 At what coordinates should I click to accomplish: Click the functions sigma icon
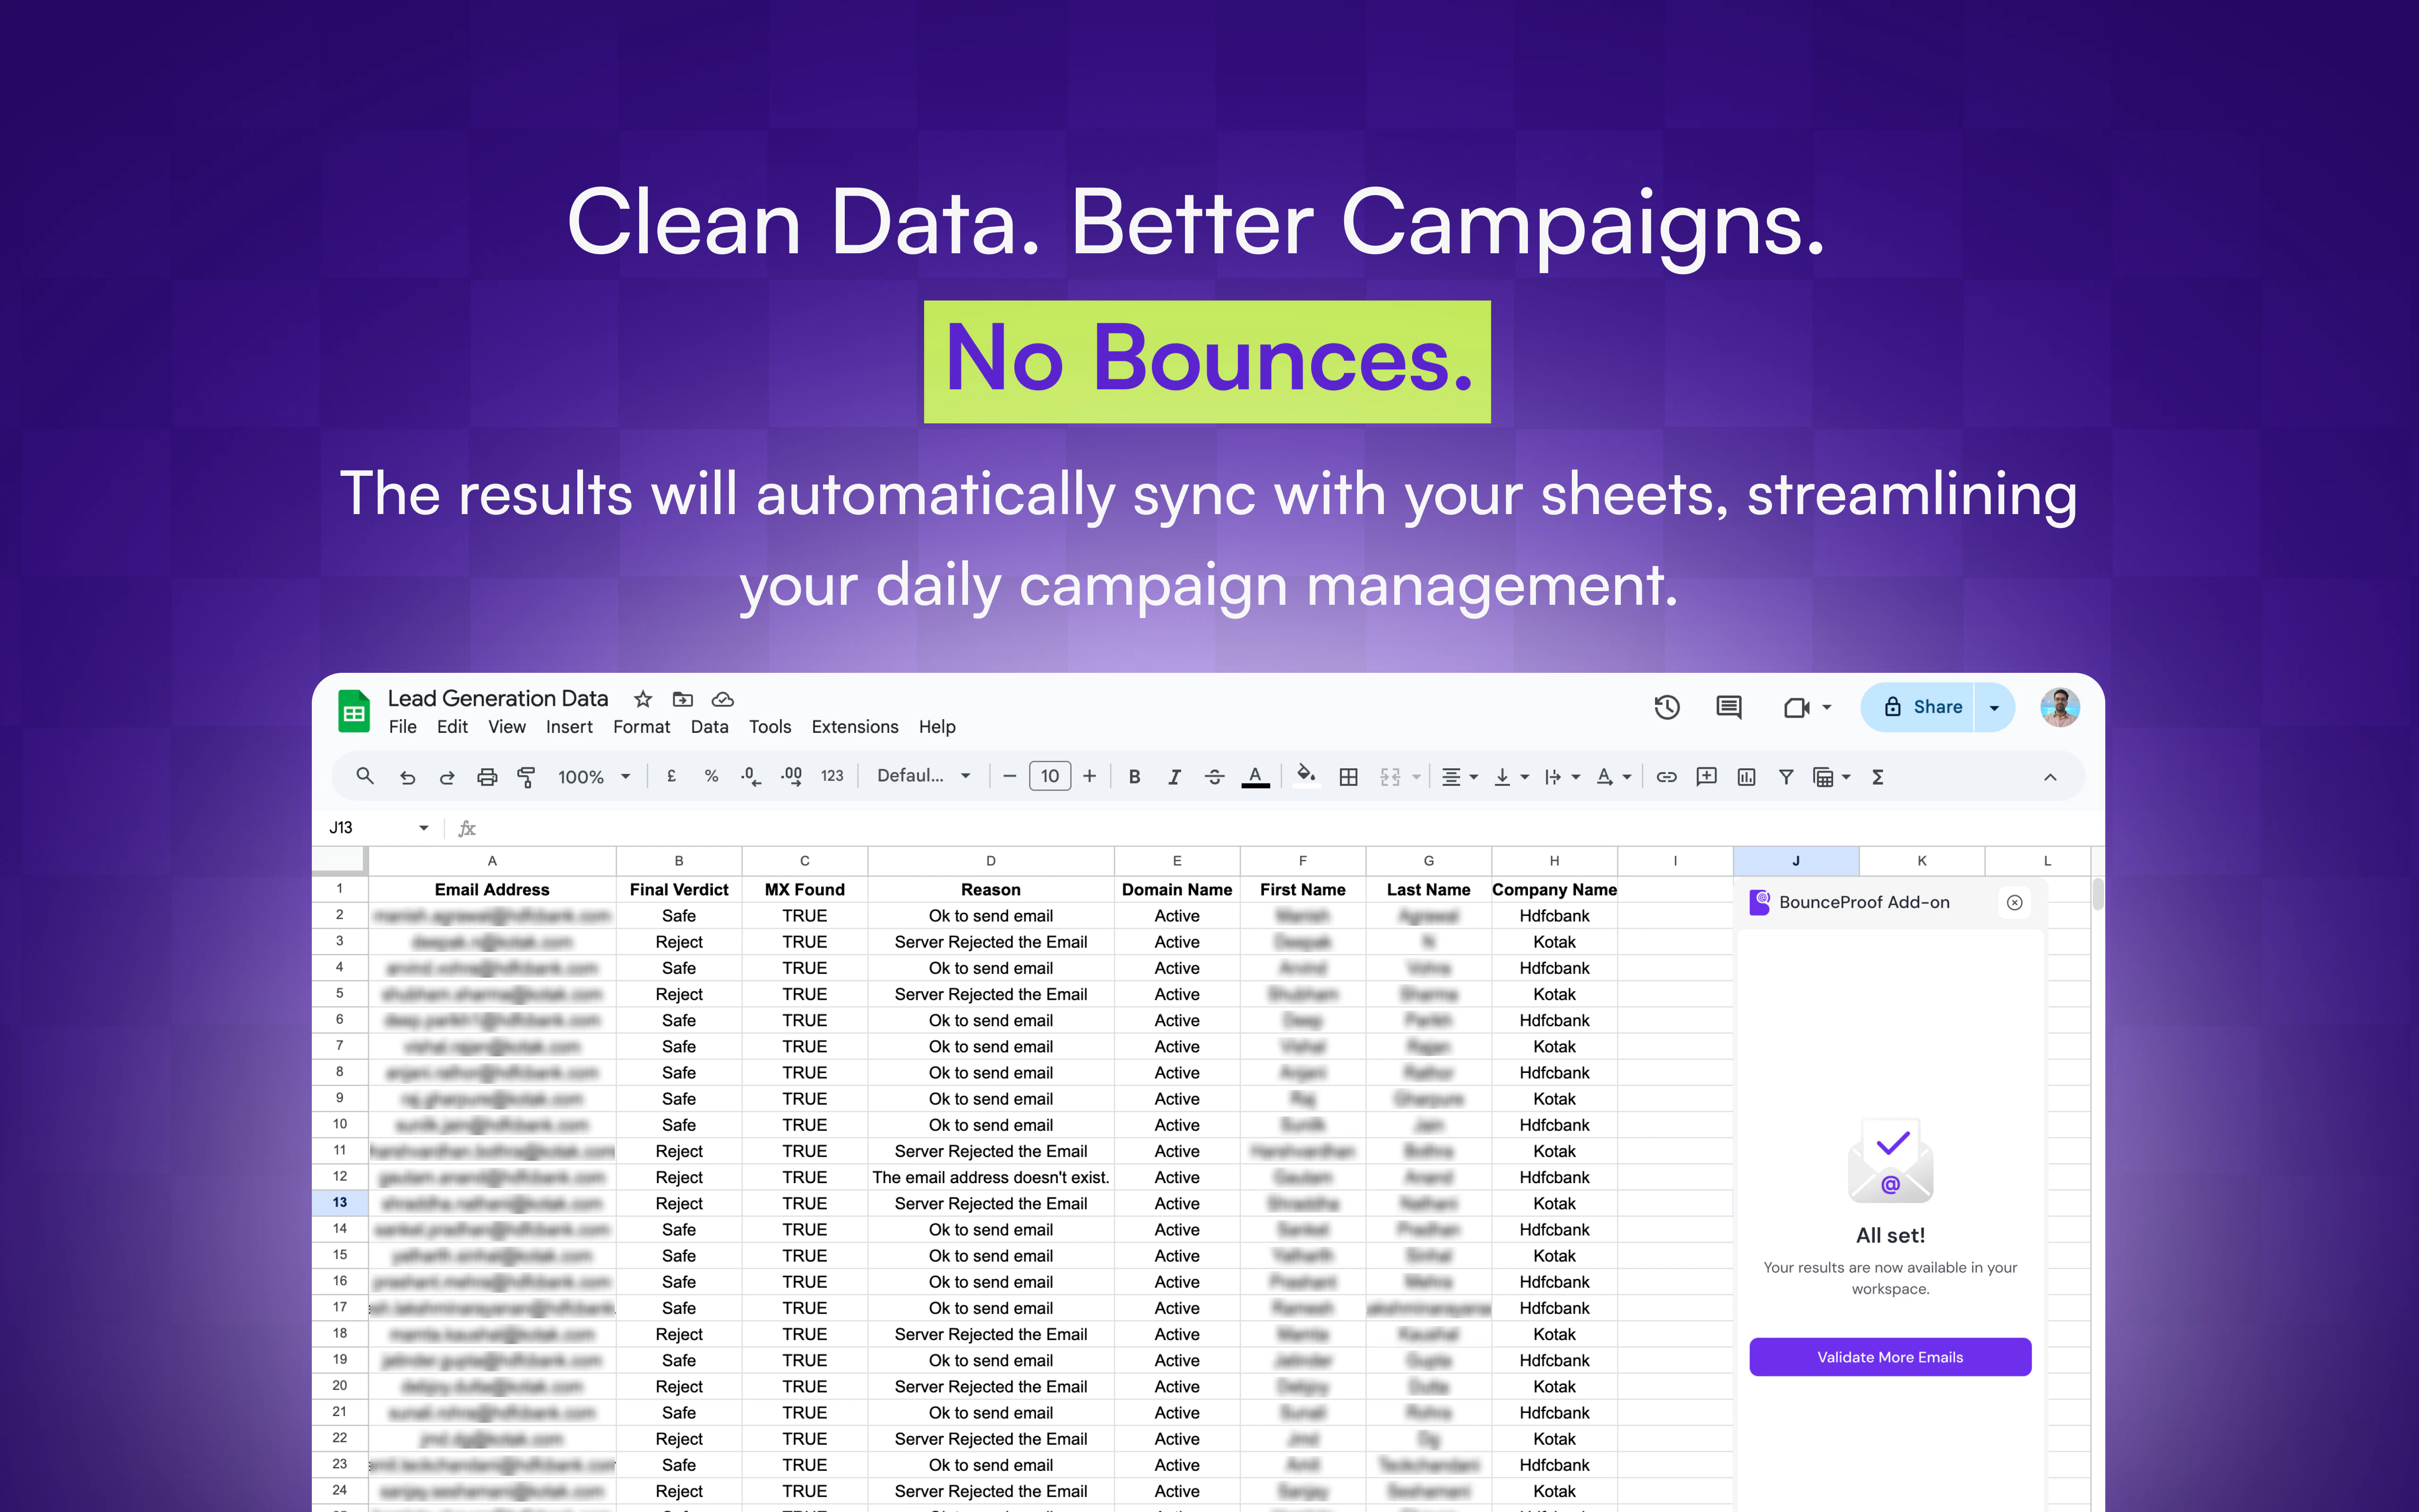[1877, 777]
